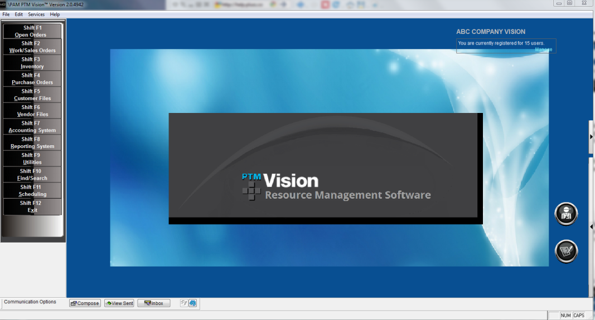Open the Inbox button
Viewport: 595px width, 320px height.
154,303
